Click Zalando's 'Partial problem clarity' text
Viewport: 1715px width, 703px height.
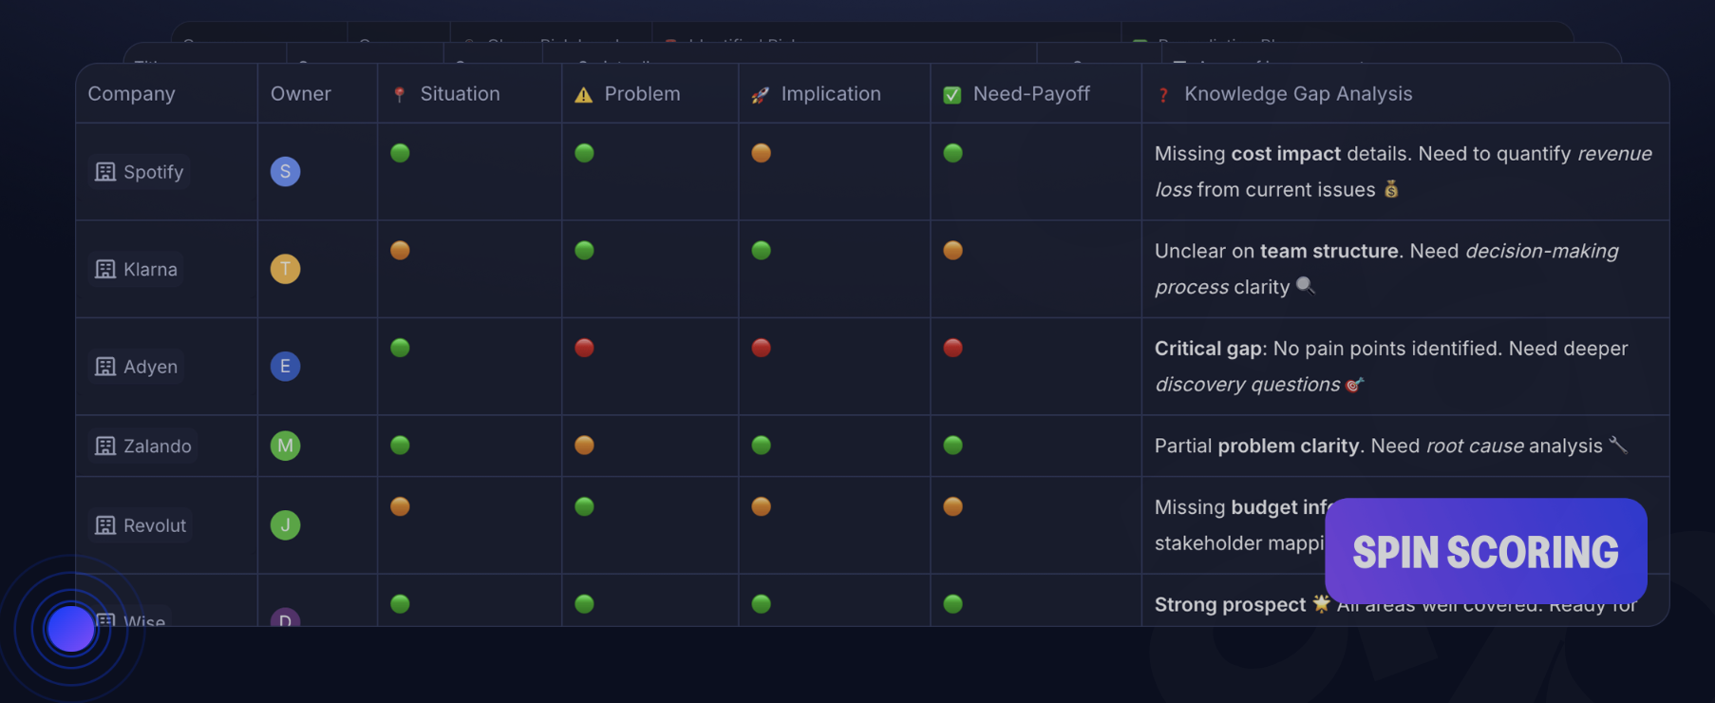(1391, 446)
